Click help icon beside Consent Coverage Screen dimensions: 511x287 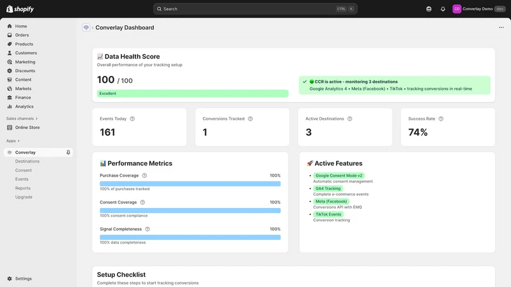pos(142,202)
